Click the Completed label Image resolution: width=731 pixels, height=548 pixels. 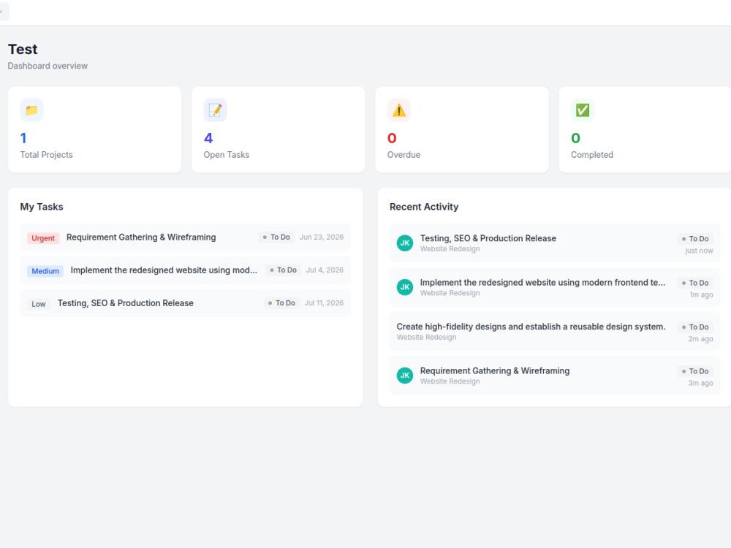592,155
